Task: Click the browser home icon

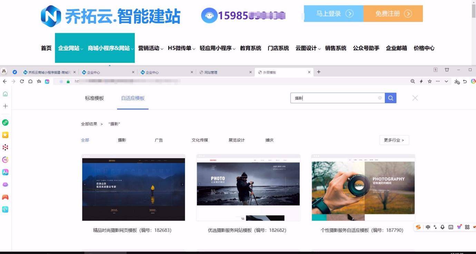Action: [x=30, y=81]
